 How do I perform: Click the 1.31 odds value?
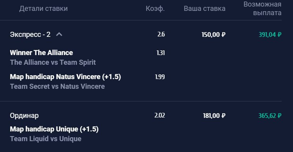coord(161,53)
